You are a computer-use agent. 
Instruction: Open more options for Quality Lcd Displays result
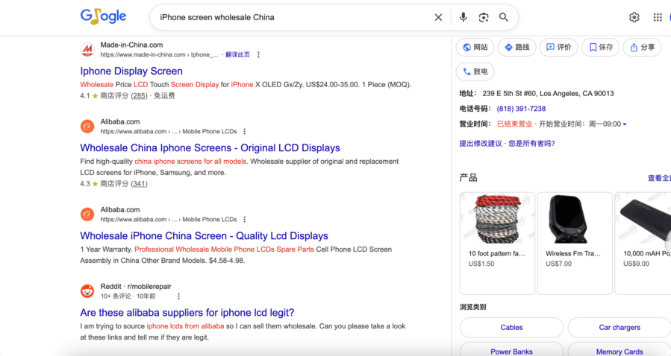pos(245,220)
